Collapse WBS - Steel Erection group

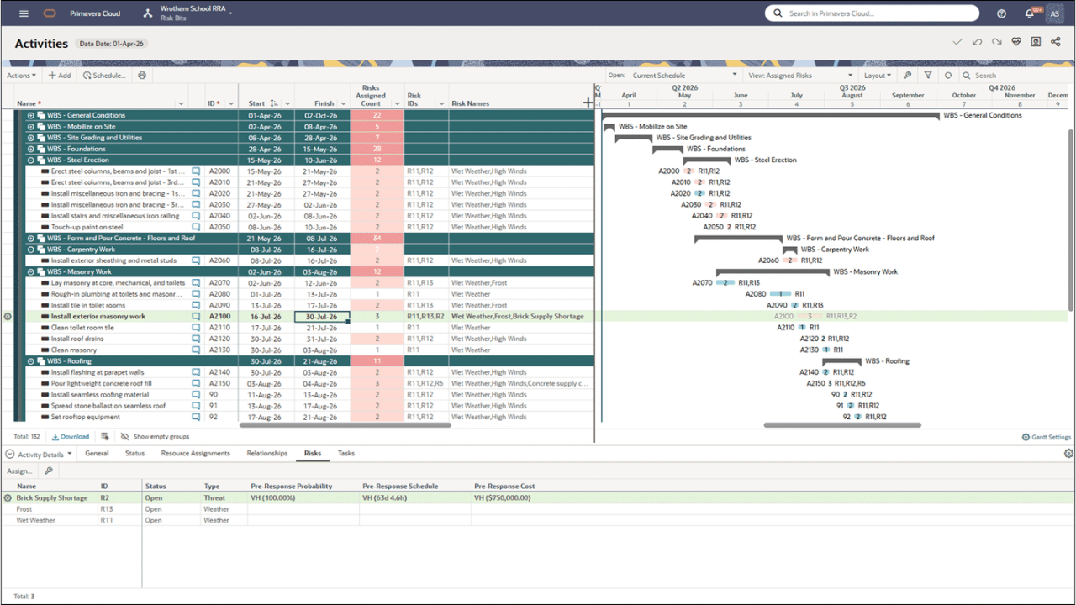click(31, 160)
